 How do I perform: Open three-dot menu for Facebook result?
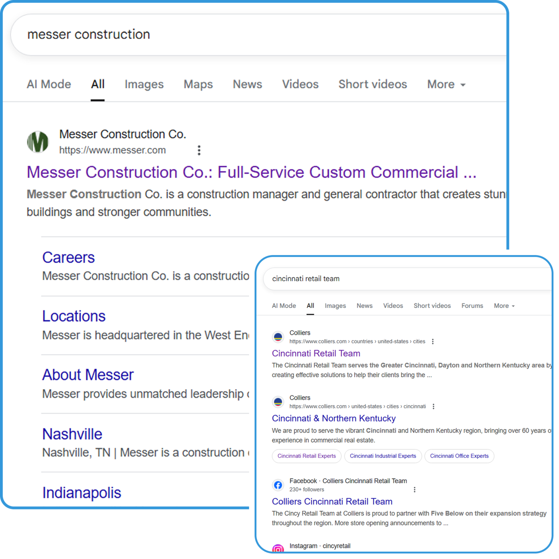[414, 490]
